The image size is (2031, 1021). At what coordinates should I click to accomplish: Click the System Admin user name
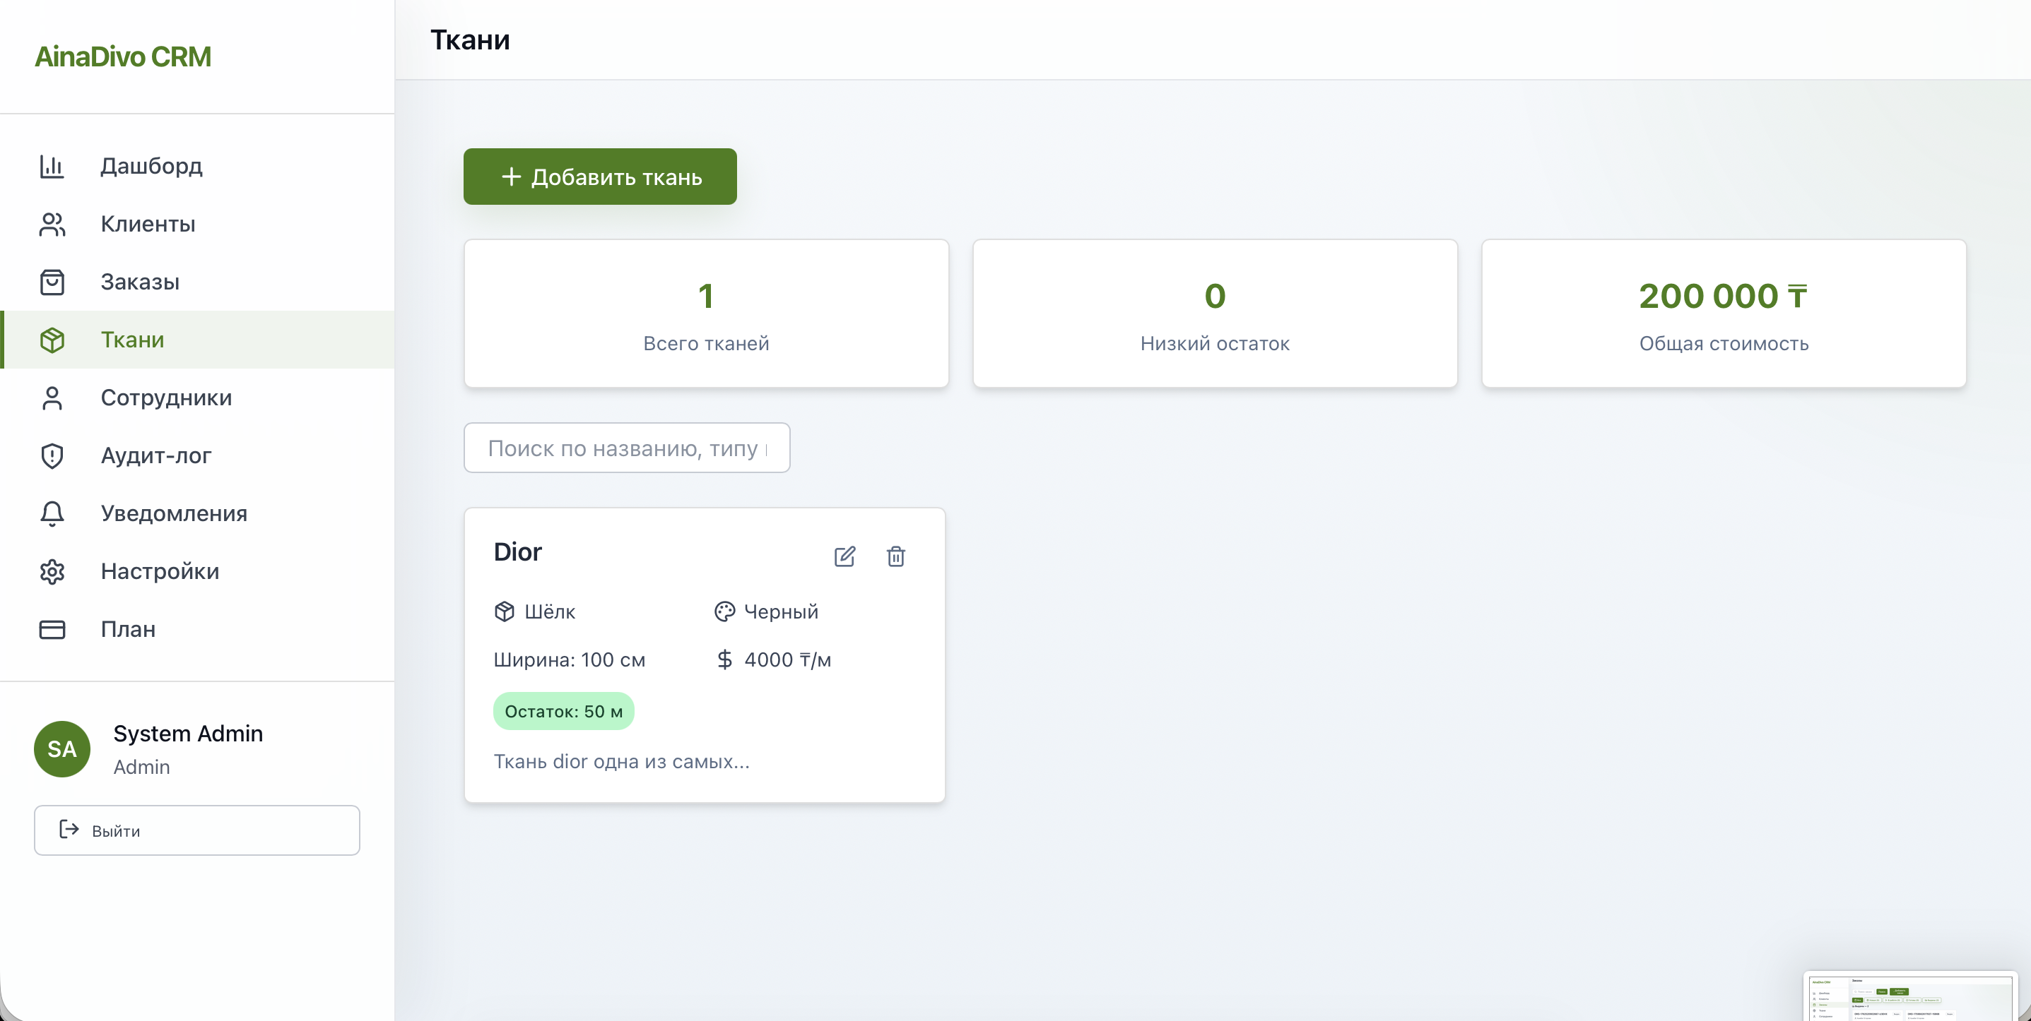coord(188,734)
